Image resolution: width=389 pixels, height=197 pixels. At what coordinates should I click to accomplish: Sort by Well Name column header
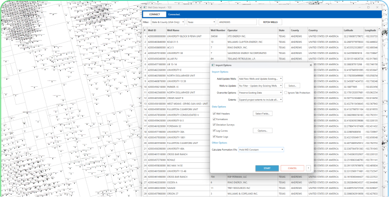click(188, 30)
